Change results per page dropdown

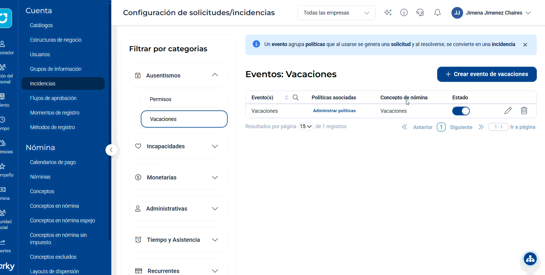pyautogui.click(x=306, y=126)
